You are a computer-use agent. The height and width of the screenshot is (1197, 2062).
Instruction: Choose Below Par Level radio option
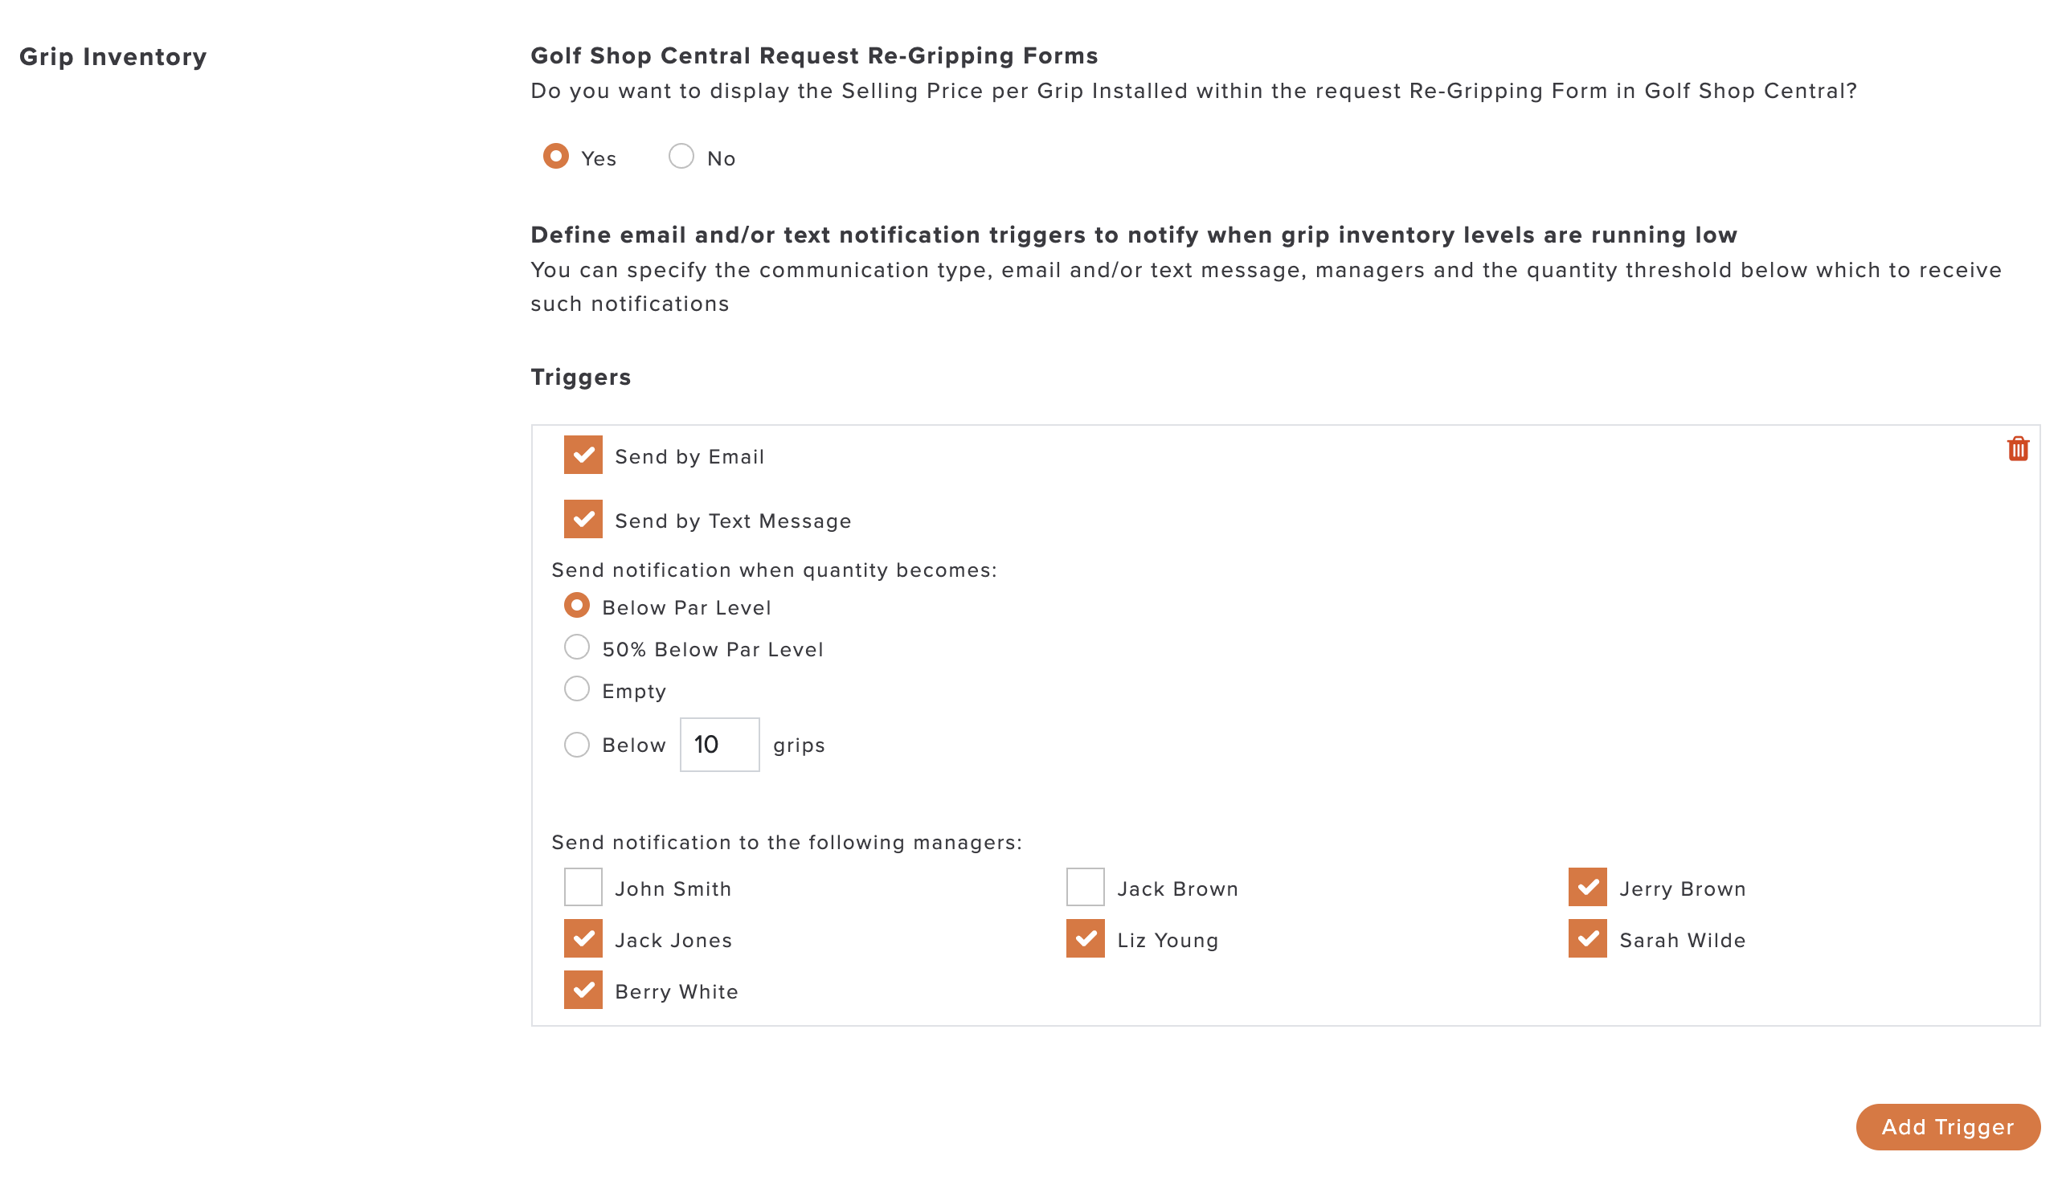577,606
